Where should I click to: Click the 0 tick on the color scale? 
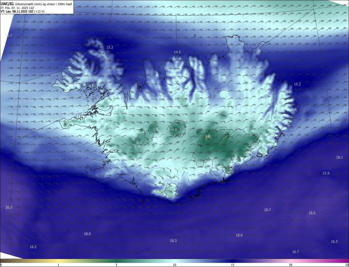point(1,265)
